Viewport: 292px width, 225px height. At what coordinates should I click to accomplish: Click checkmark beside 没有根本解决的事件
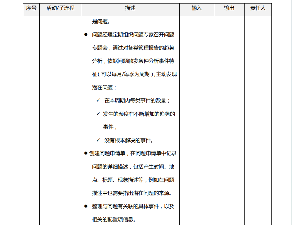click(99, 140)
